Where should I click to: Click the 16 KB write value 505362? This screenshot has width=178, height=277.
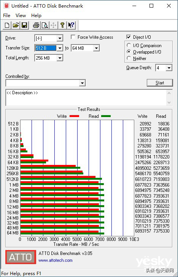pyautogui.click(x=145, y=151)
